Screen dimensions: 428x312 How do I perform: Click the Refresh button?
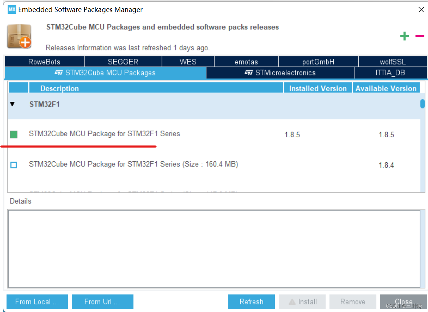pos(252,301)
